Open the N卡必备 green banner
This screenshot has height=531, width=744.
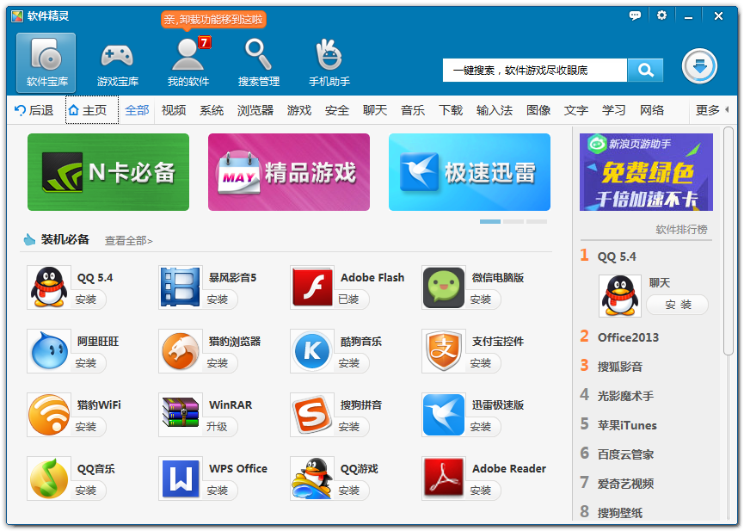click(108, 172)
